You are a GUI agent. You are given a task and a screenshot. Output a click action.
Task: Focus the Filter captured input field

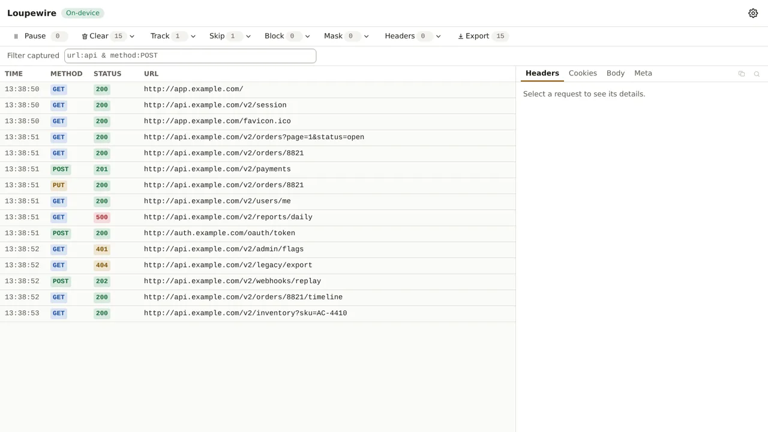(190, 56)
